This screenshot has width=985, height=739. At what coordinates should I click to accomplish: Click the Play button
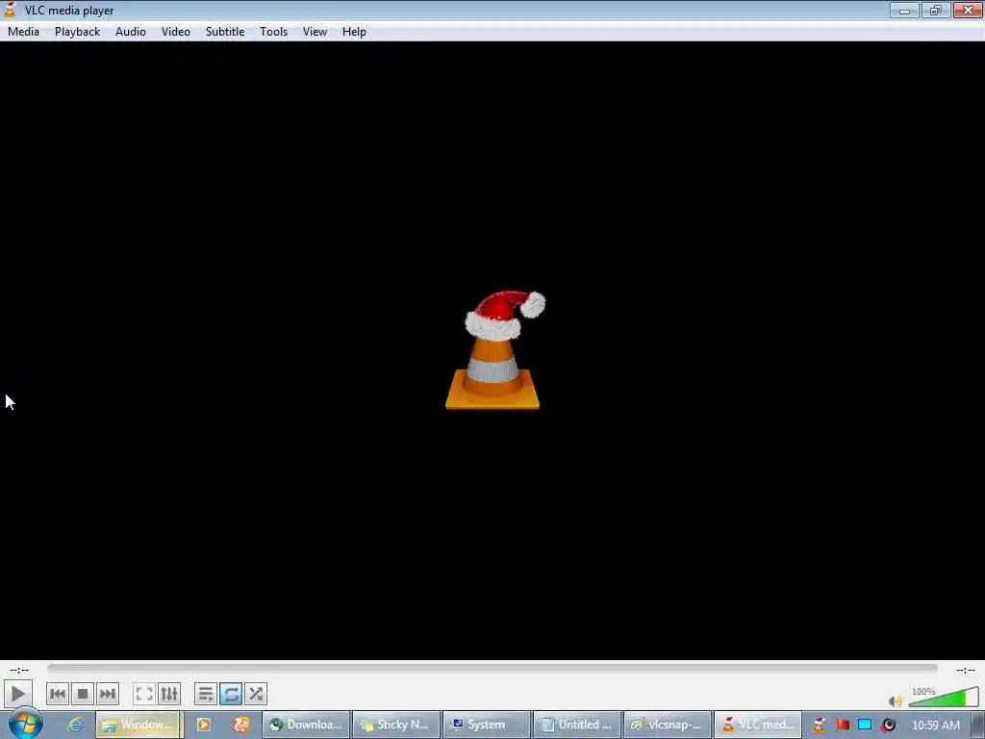click(x=17, y=694)
